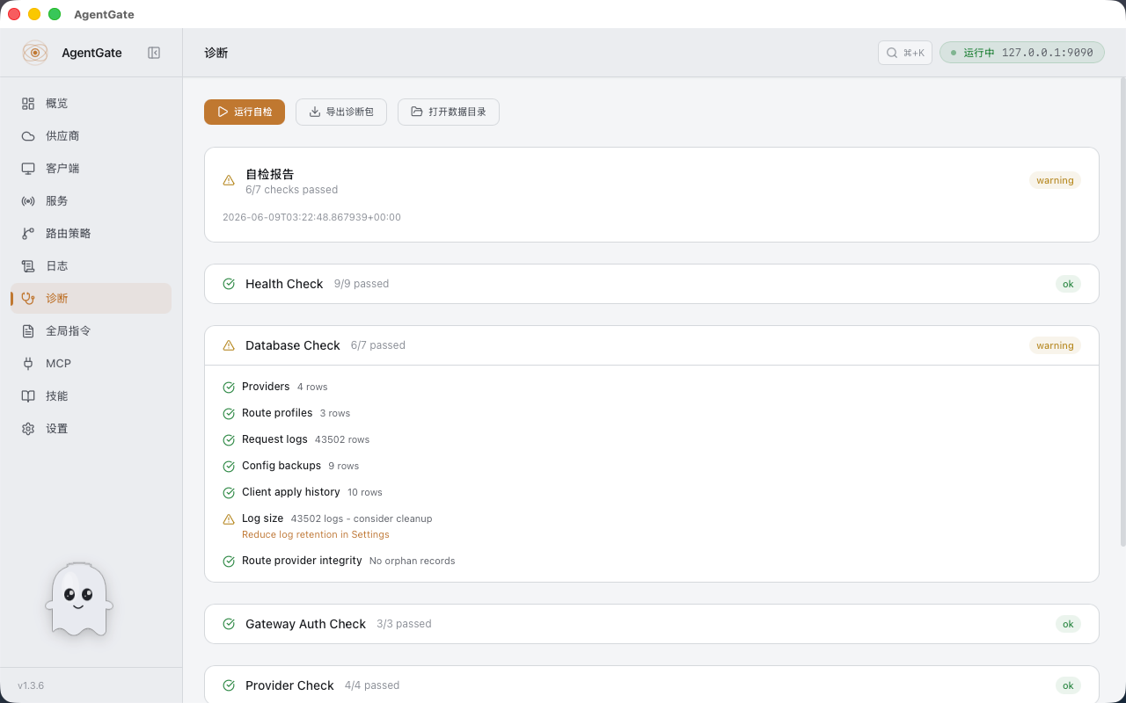Click the Route provider integrity checkmark icon

[229, 562]
